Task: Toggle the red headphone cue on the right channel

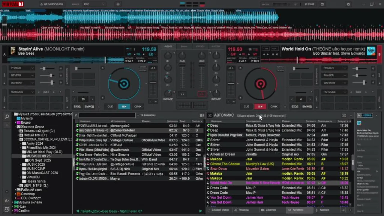Action: [x=202, y=94]
